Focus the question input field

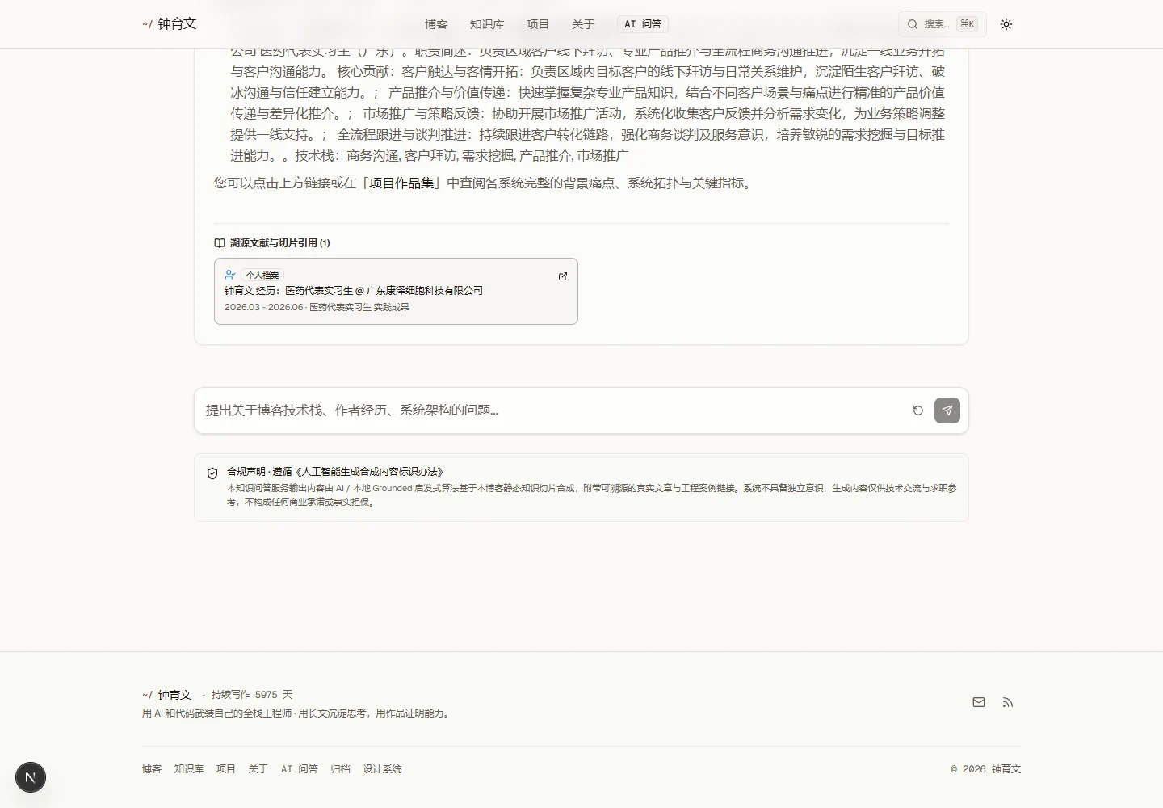(553, 410)
